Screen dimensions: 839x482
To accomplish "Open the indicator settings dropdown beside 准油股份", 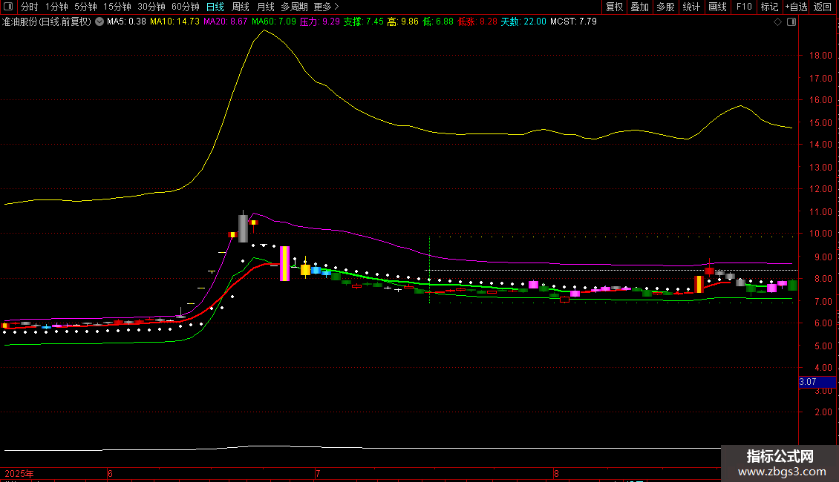I will coord(99,22).
